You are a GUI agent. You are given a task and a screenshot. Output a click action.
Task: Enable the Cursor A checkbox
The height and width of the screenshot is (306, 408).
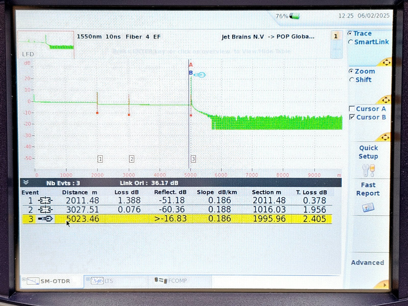tap(352, 109)
